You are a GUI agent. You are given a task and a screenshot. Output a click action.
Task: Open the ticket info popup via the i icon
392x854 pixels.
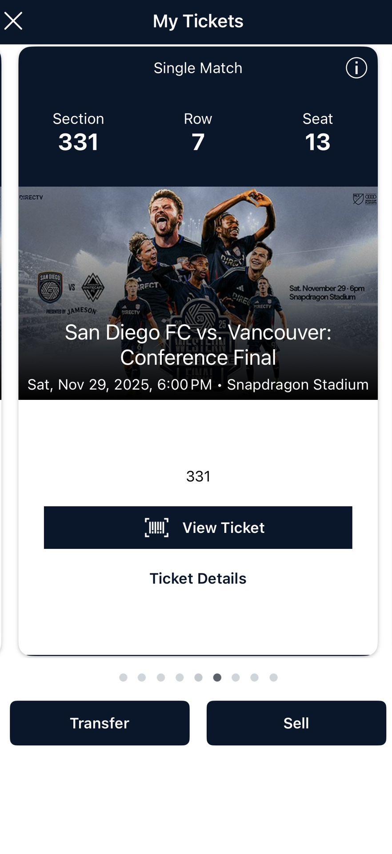pos(356,68)
